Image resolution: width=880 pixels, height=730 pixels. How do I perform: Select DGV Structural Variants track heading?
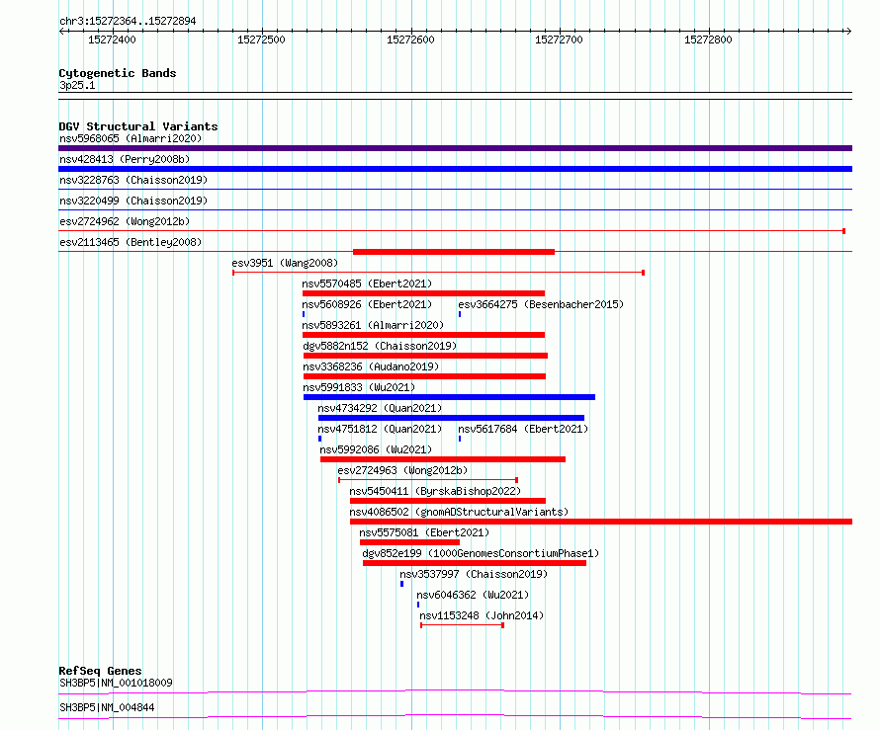click(138, 126)
